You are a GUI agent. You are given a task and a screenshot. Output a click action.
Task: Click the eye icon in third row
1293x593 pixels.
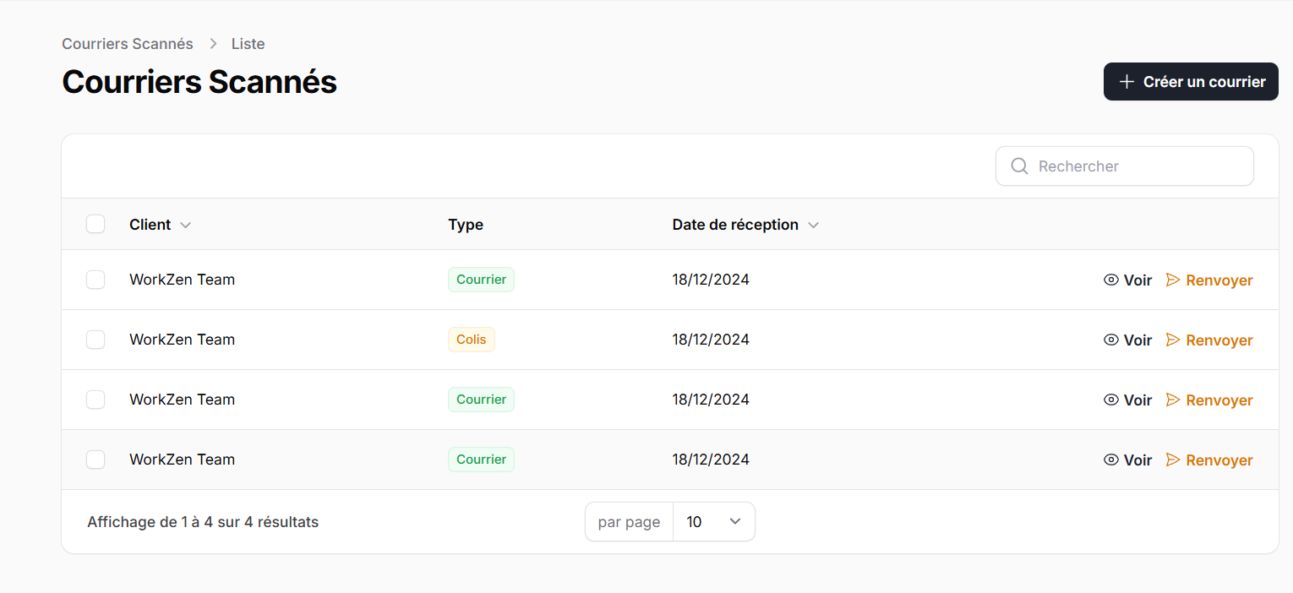coord(1111,400)
